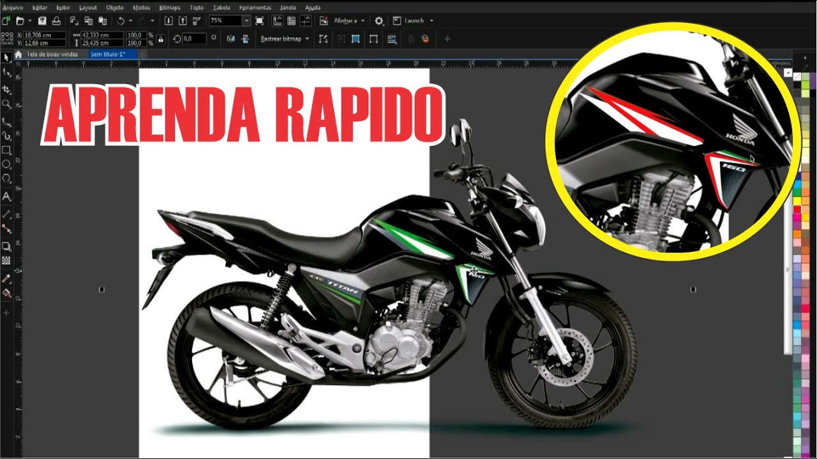Select the Text tool
The width and height of the screenshot is (817, 459).
(x=6, y=196)
